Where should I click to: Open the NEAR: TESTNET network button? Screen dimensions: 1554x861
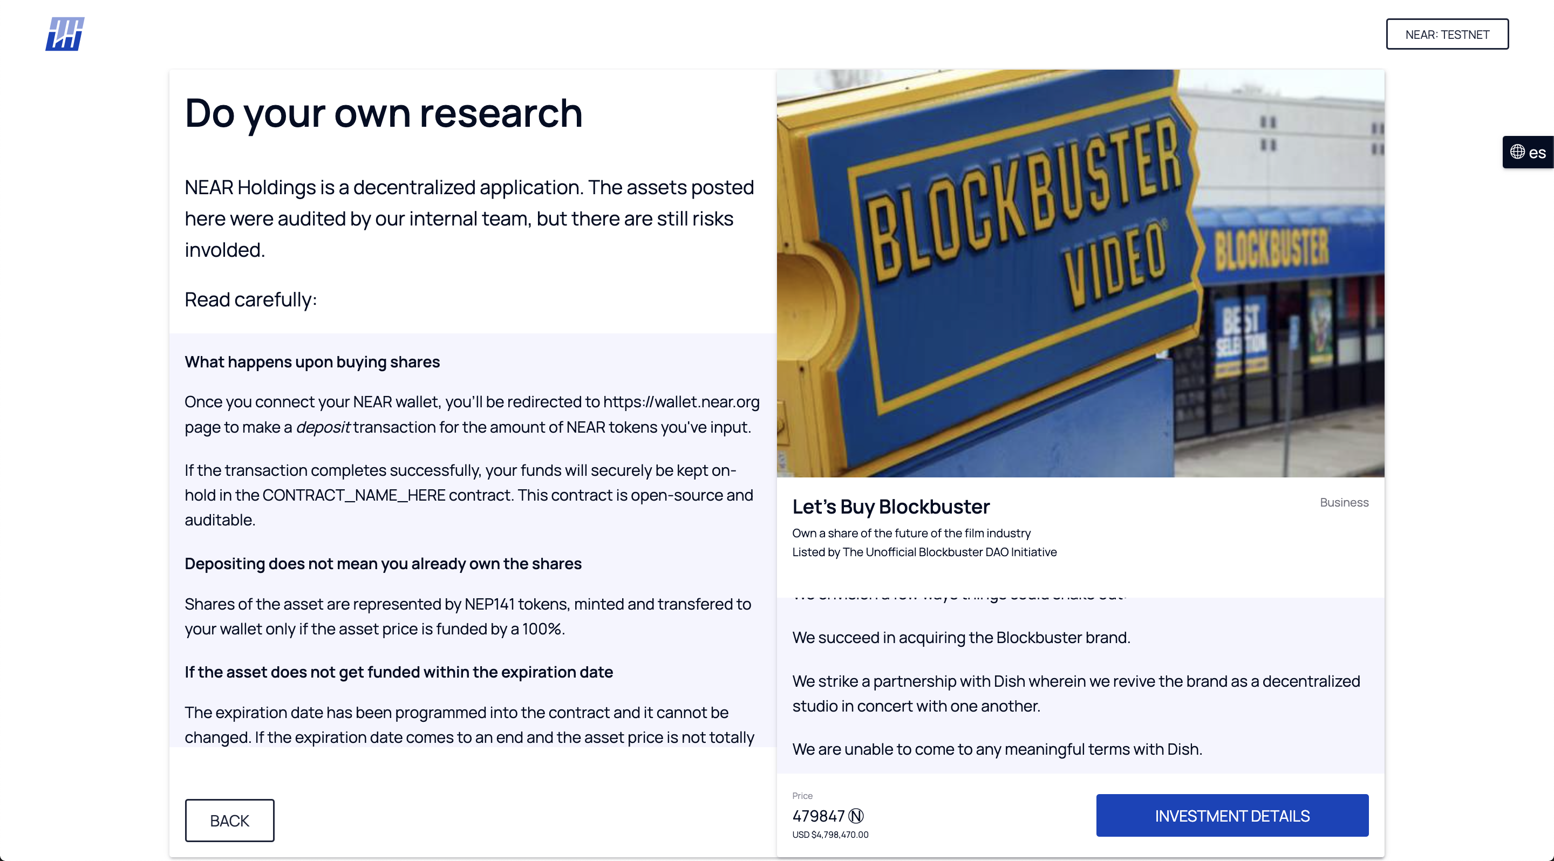(1447, 35)
